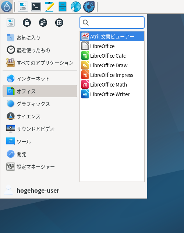The image size is (184, 233).
Task: Focus the application search field
Action: pos(112,23)
